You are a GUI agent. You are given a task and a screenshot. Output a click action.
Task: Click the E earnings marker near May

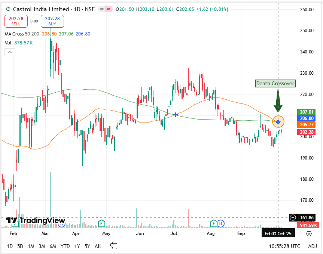(x=101, y=223)
